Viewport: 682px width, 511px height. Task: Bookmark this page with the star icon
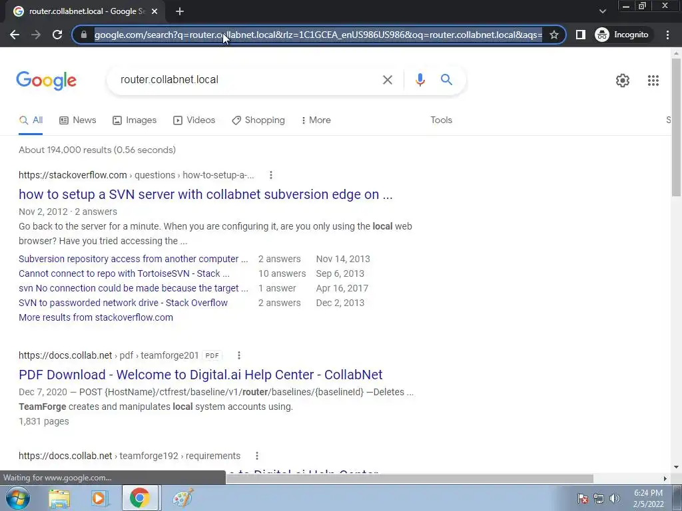tap(553, 35)
